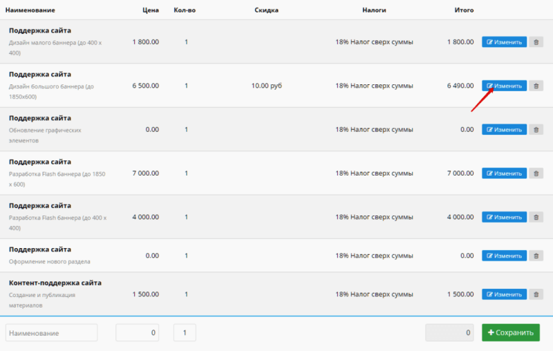Click the greyed total field at bottom
The height and width of the screenshot is (351, 553).
tap(449, 332)
